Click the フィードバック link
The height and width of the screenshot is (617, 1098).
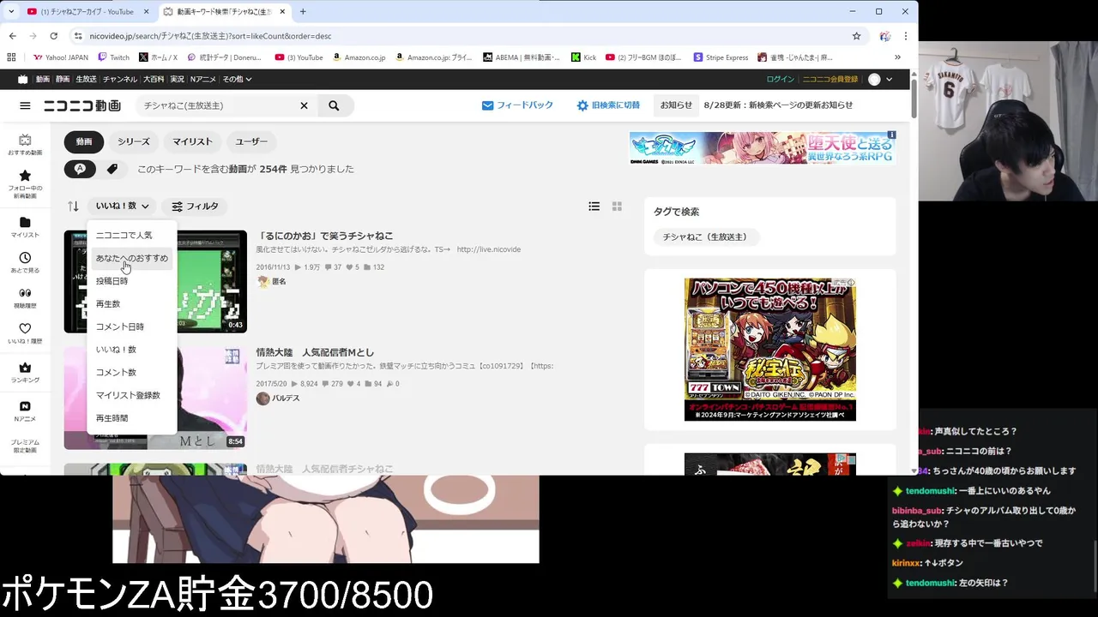(x=517, y=105)
